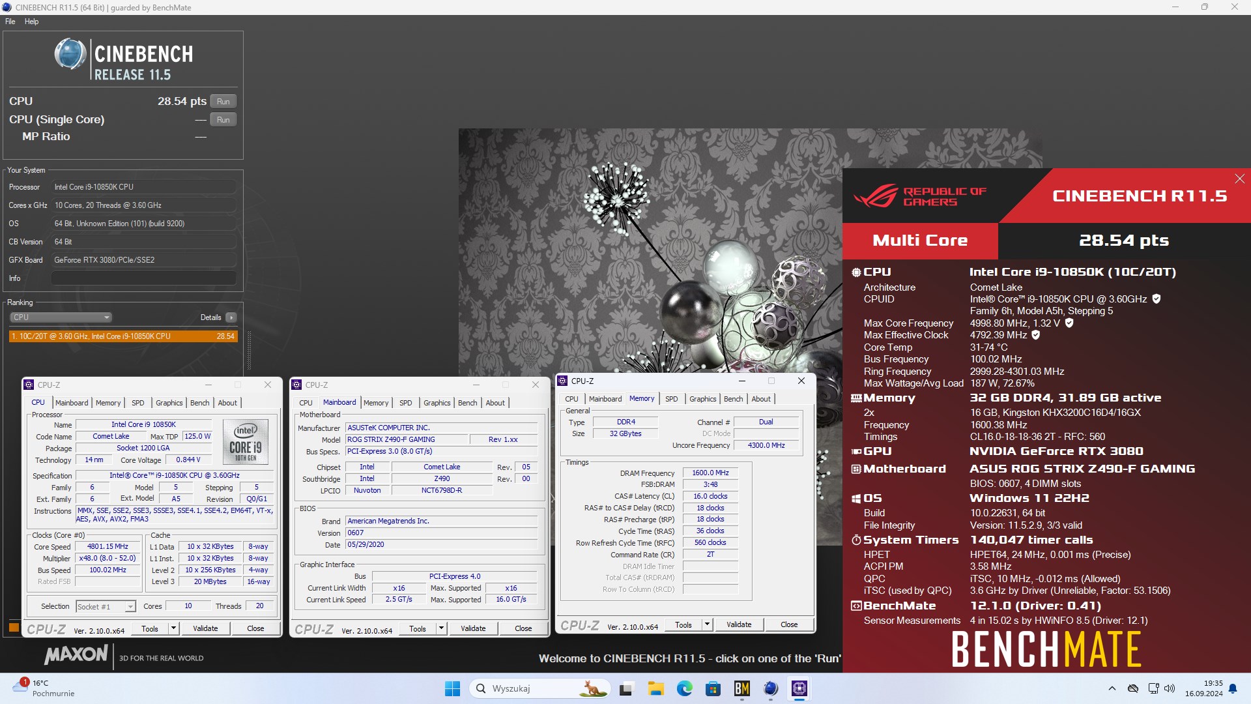Select the i9-10850K ranking entry 28.54
1251x704 pixels.
[x=123, y=336]
